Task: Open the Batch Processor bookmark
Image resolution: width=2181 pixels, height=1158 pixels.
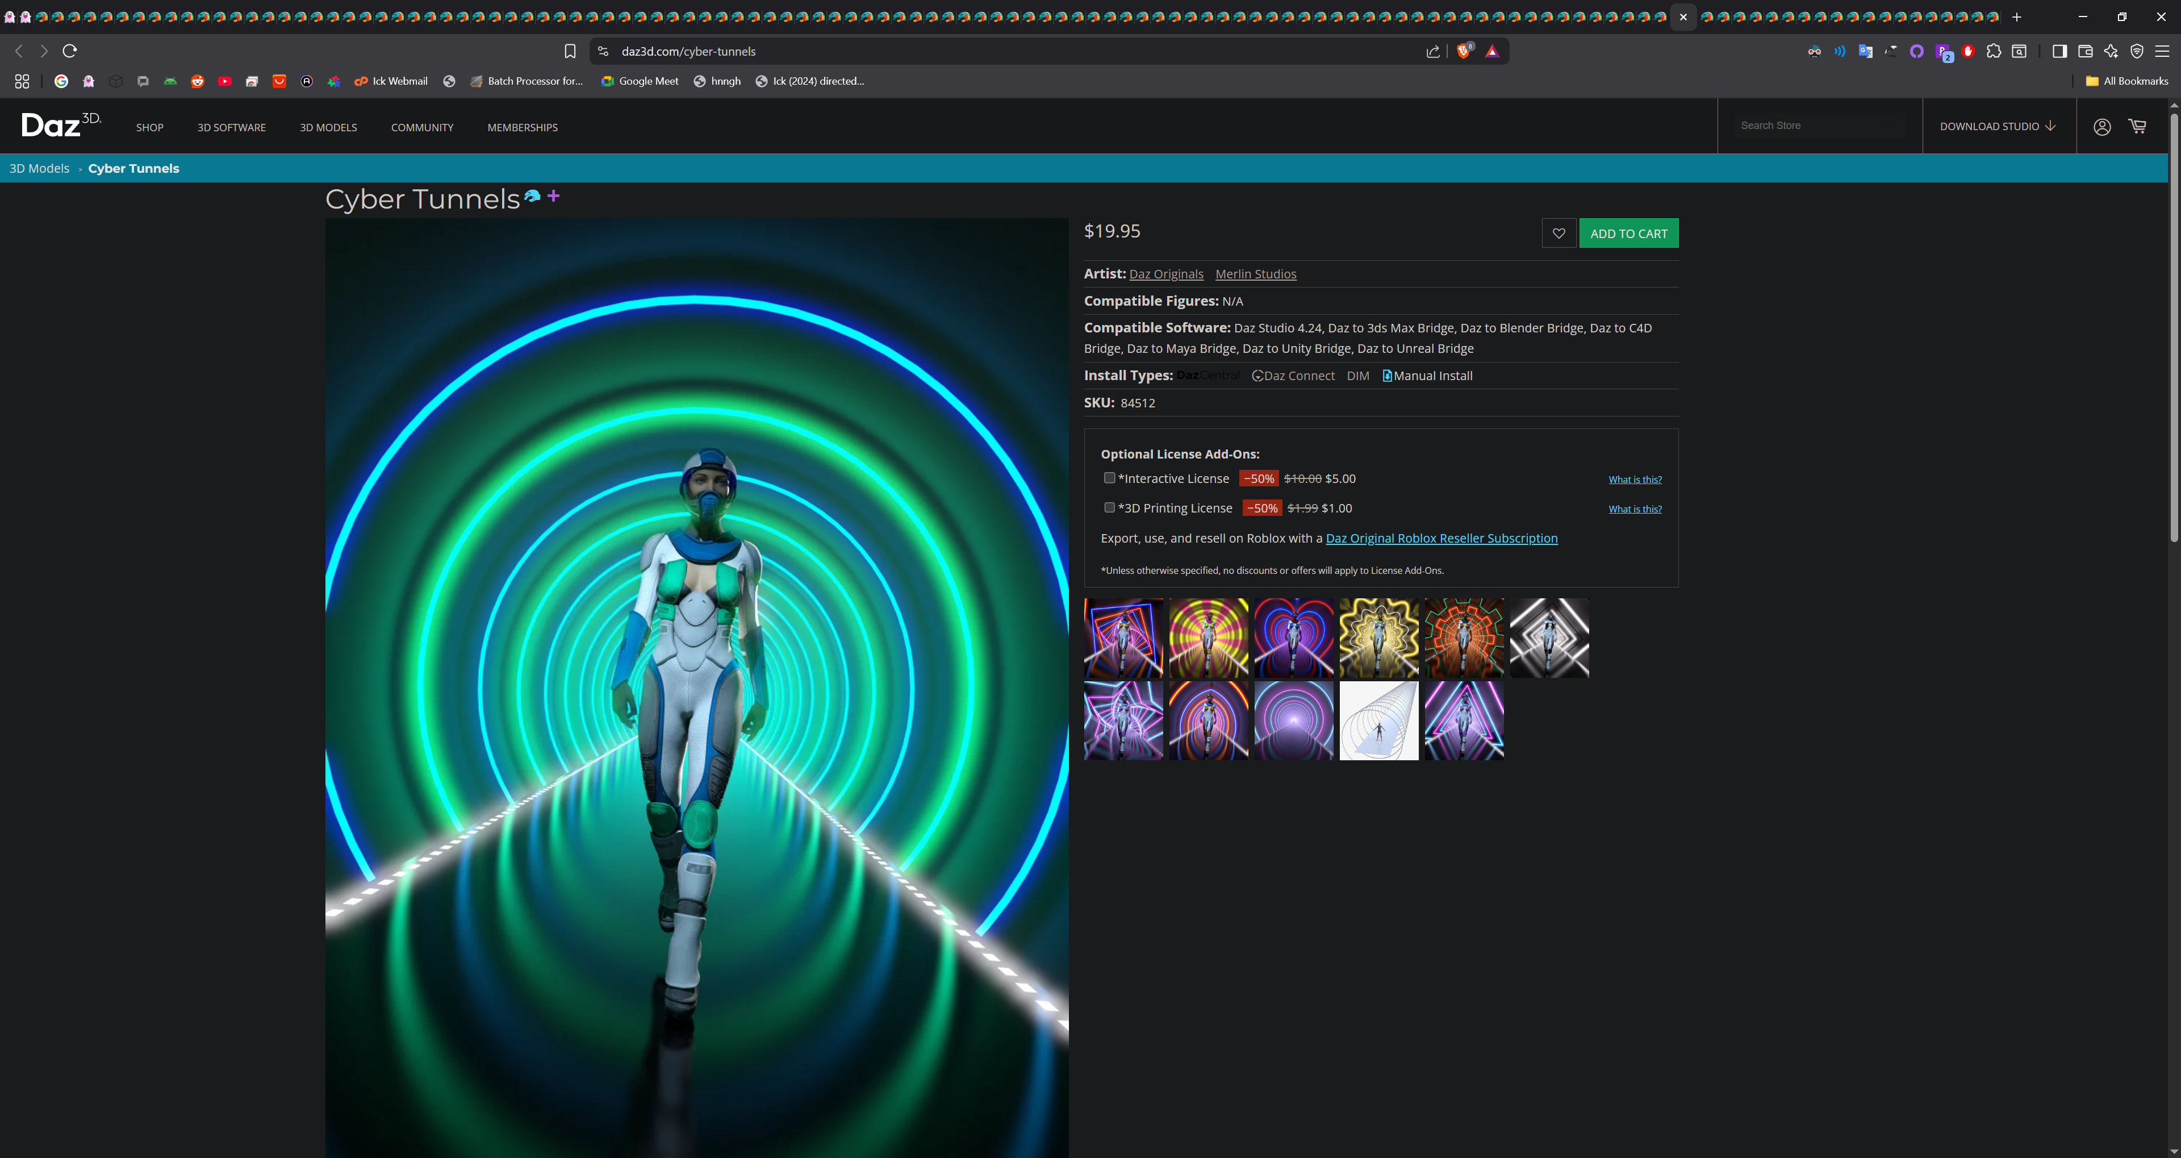Action: click(526, 81)
